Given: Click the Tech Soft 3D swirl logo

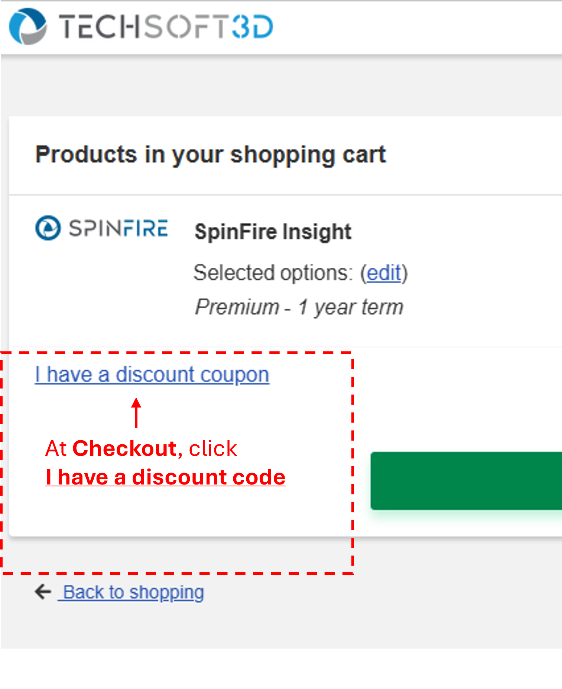Looking at the screenshot, I should tap(28, 26).
